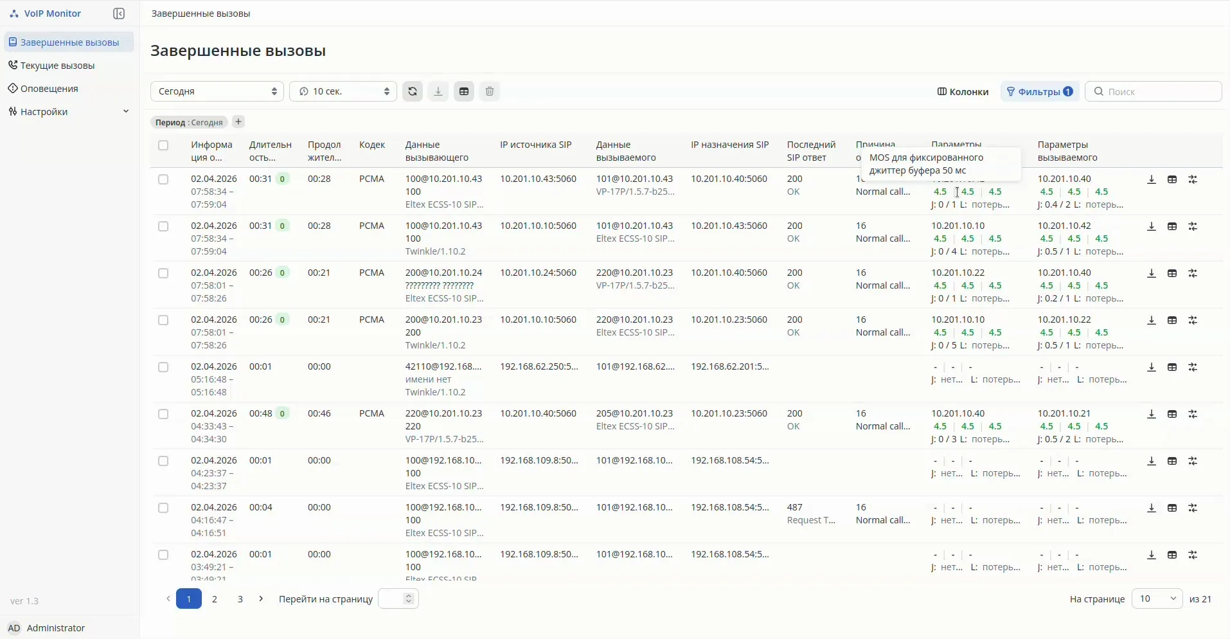Add a filter with the plus button

(x=238, y=122)
